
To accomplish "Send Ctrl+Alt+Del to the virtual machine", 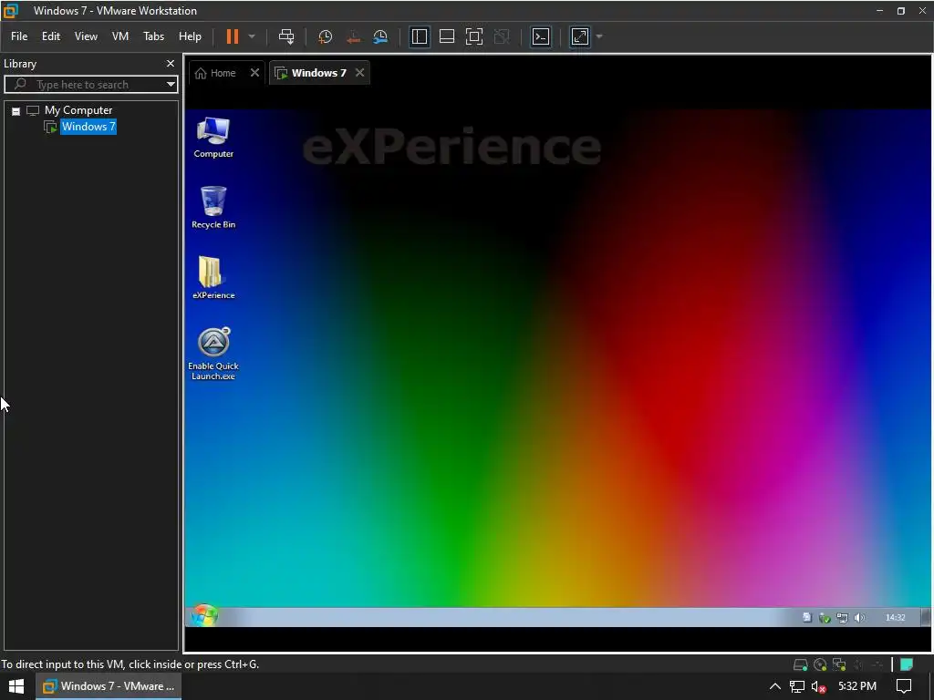I will (x=286, y=36).
